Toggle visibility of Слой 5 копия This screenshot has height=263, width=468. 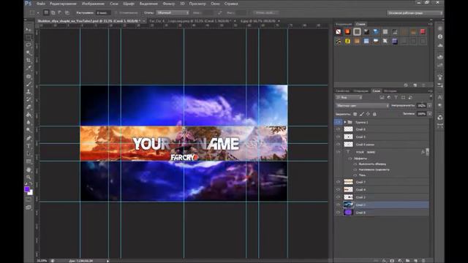tap(338, 145)
